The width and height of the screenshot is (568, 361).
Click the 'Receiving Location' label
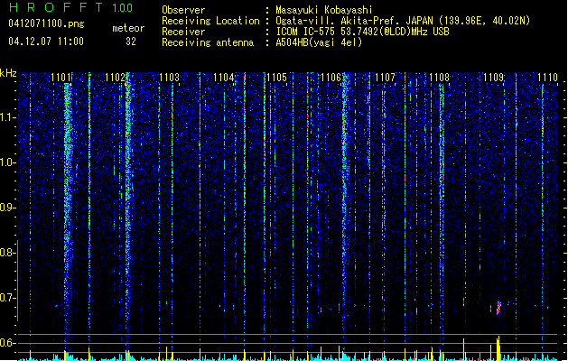(x=210, y=21)
